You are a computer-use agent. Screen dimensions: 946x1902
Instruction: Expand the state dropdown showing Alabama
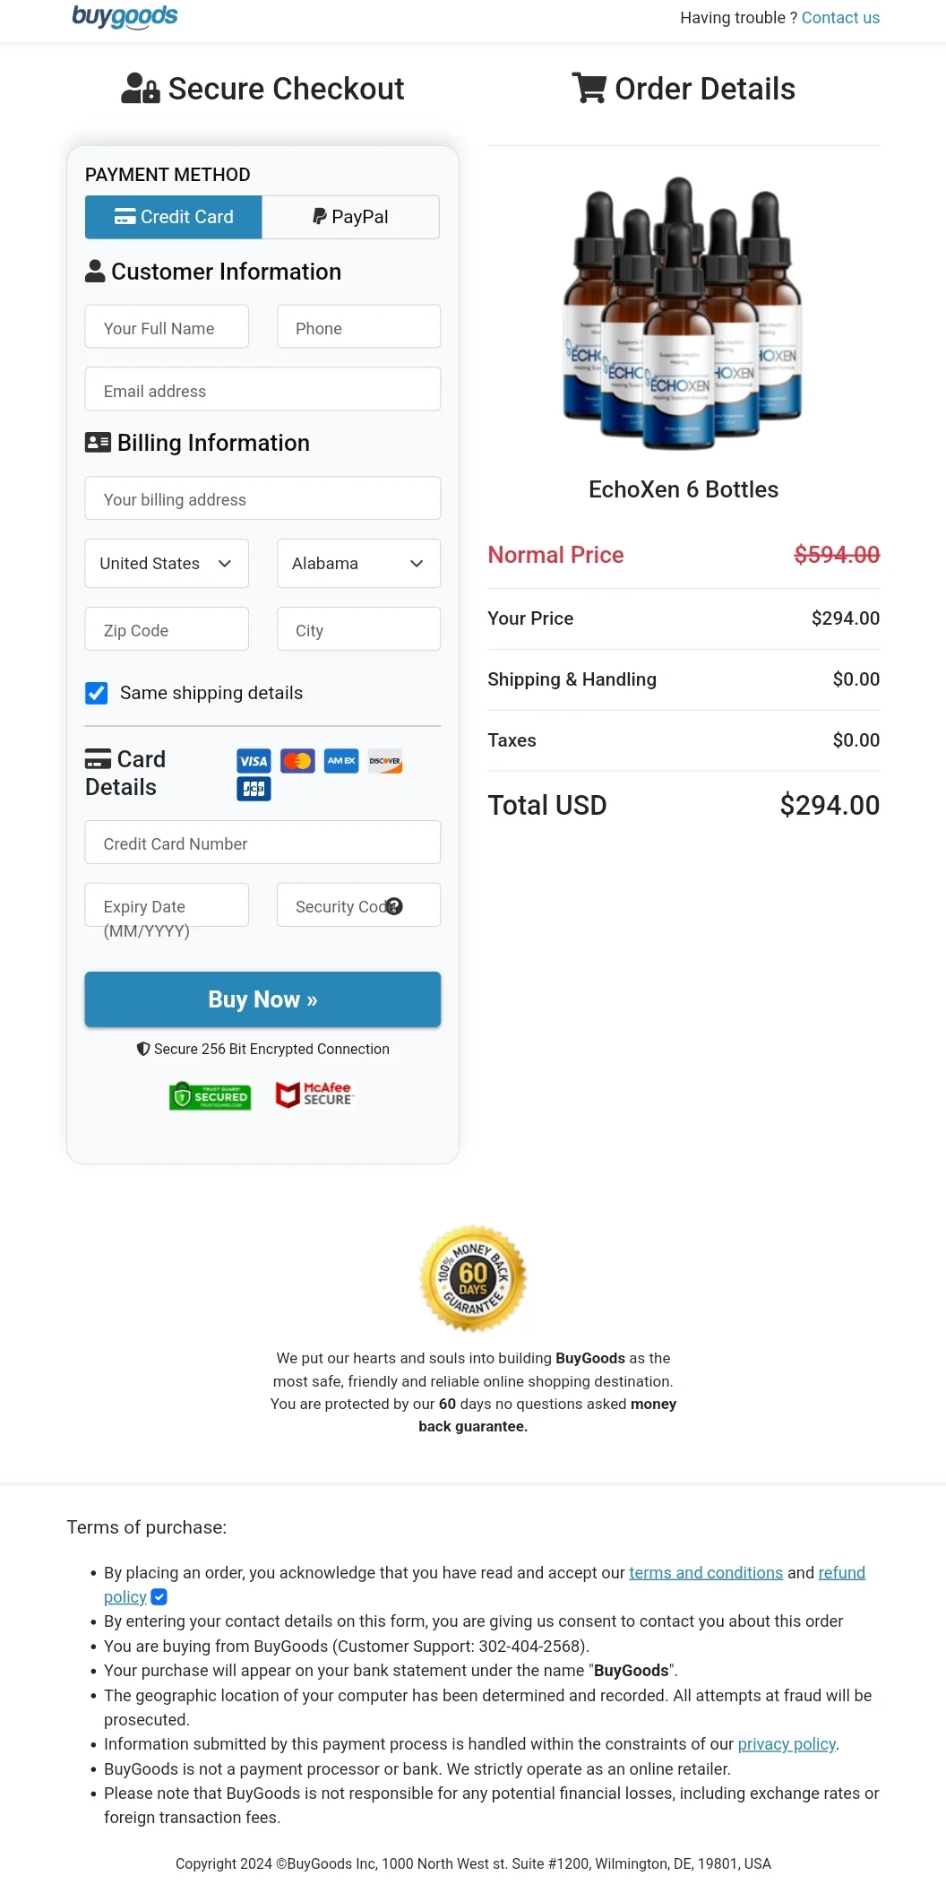click(358, 563)
